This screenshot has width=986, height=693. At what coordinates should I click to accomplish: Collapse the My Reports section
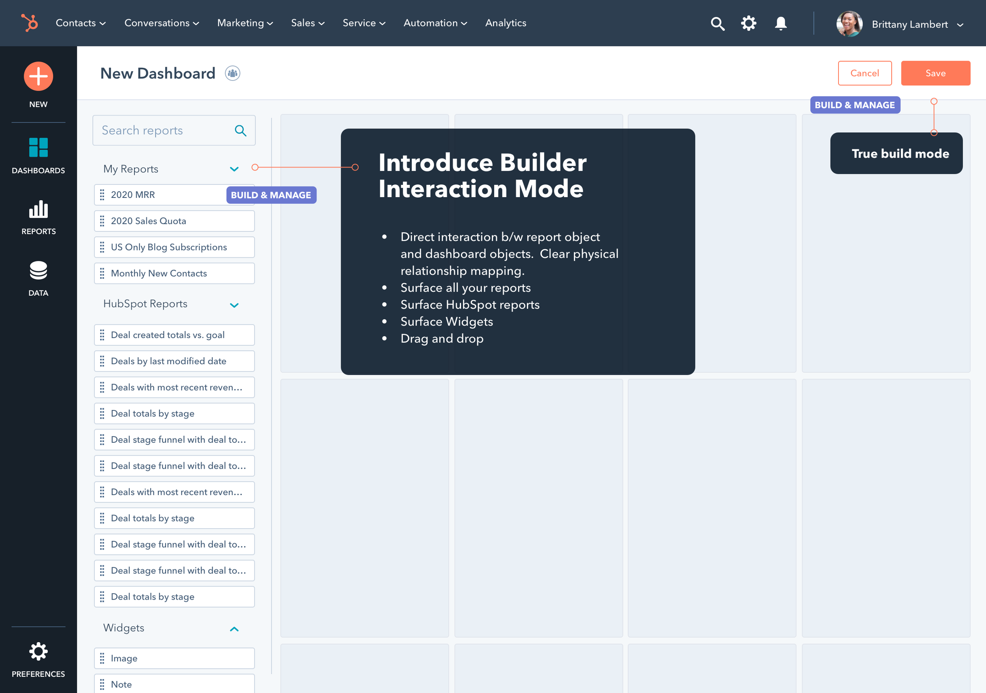tap(234, 169)
